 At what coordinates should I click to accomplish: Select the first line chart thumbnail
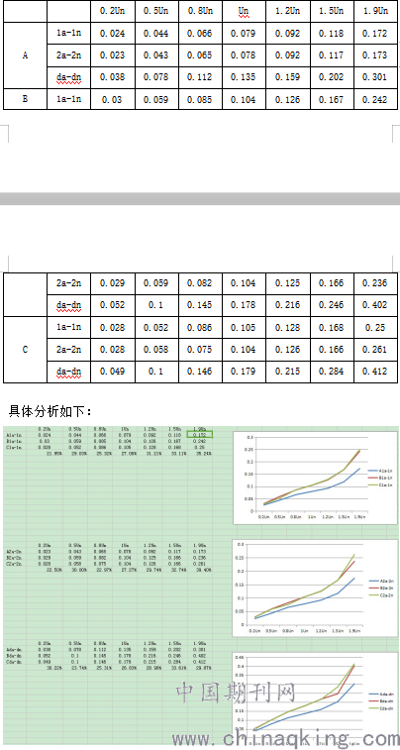coord(315,479)
